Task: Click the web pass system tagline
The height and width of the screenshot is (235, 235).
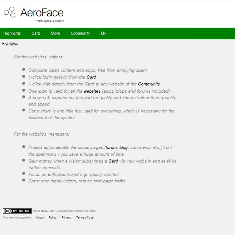Action: [x=50, y=20]
